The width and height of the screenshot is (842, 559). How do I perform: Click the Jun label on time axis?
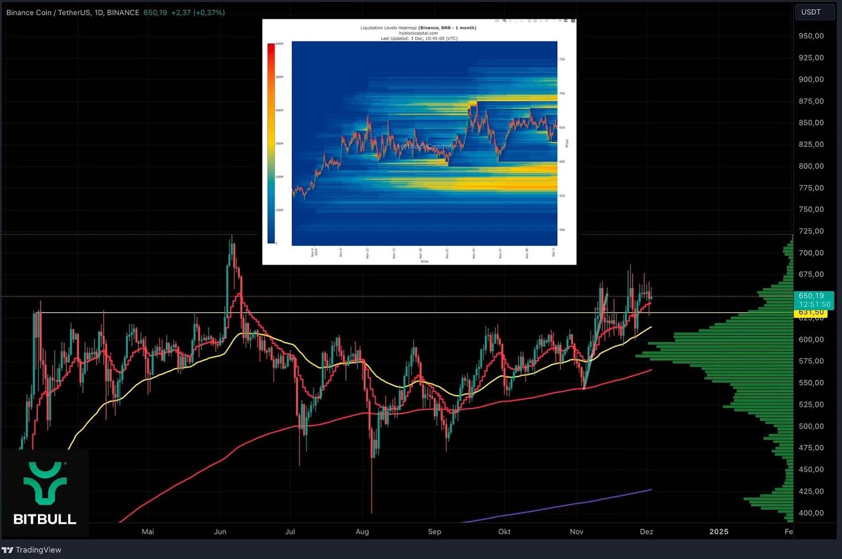220,532
